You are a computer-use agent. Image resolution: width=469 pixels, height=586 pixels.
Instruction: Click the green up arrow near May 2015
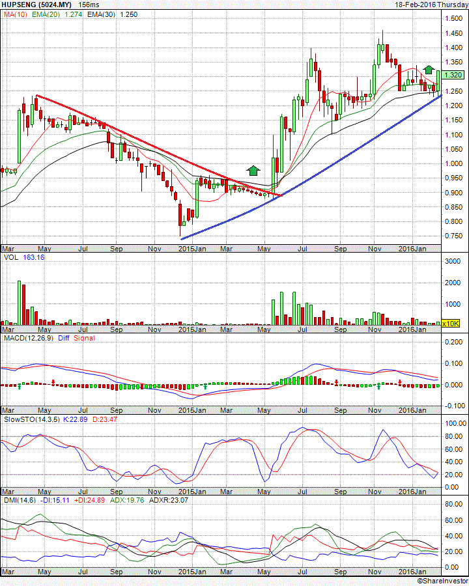[x=253, y=171]
